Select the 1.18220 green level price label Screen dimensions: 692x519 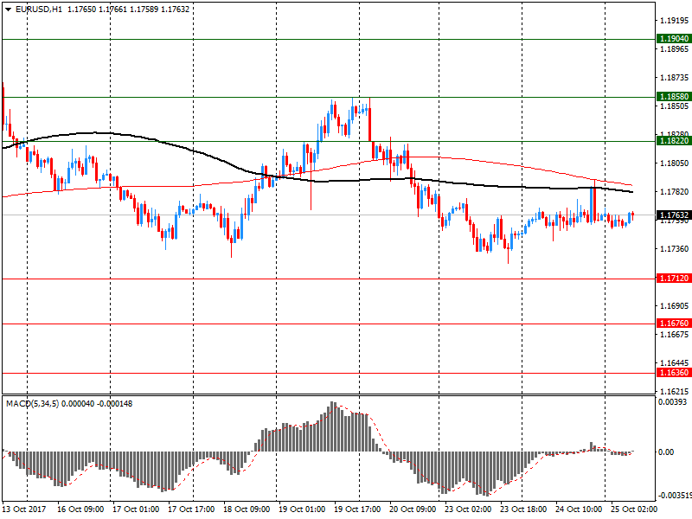point(674,141)
